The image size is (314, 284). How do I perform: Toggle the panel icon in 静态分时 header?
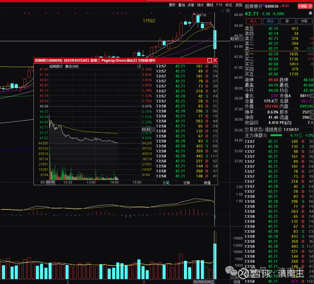[x=139, y=66]
